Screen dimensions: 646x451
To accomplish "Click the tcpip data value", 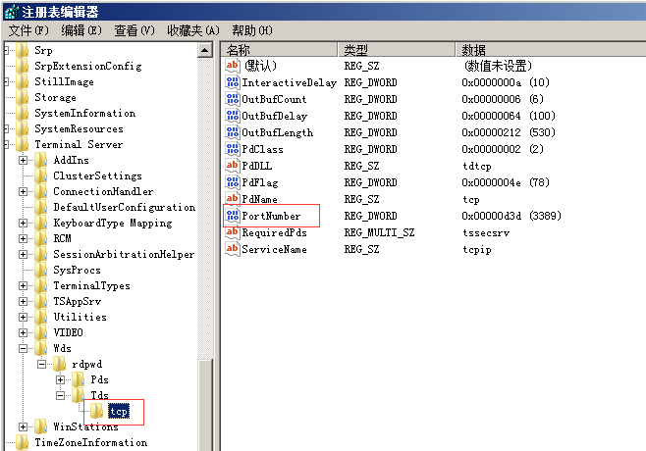I will 477,249.
